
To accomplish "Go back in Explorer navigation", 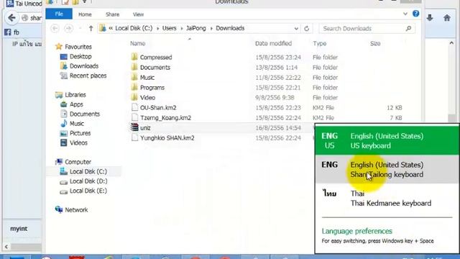I will point(55,29).
